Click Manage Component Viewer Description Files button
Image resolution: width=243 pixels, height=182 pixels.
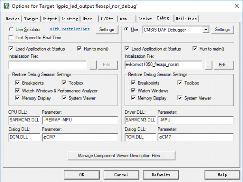pos(122,155)
